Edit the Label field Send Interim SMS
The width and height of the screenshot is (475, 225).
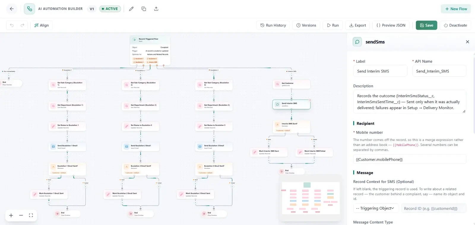(x=380, y=71)
